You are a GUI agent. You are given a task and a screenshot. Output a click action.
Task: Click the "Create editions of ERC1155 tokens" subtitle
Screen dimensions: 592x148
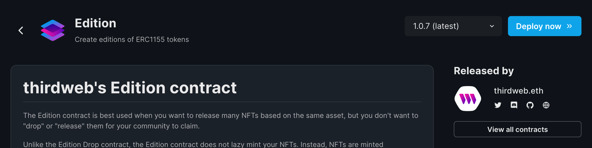point(132,40)
